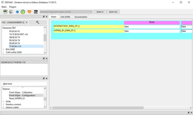Close the ECU list panel

click(46, 17)
